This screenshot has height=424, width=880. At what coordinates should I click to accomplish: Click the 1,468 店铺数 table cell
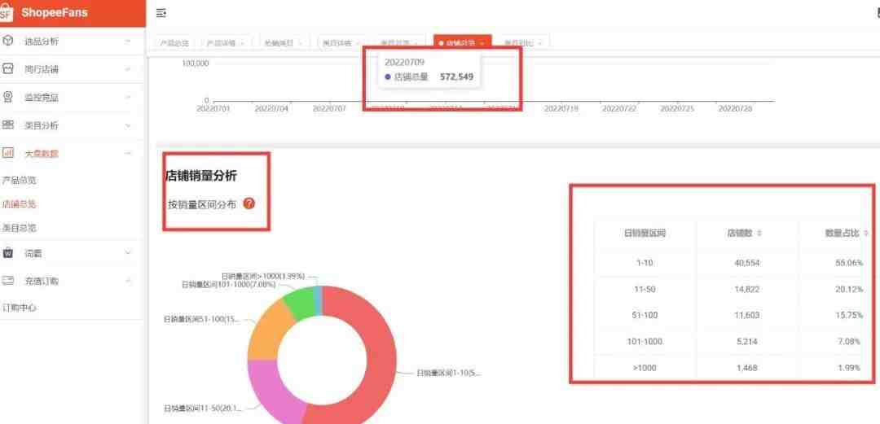point(746,368)
